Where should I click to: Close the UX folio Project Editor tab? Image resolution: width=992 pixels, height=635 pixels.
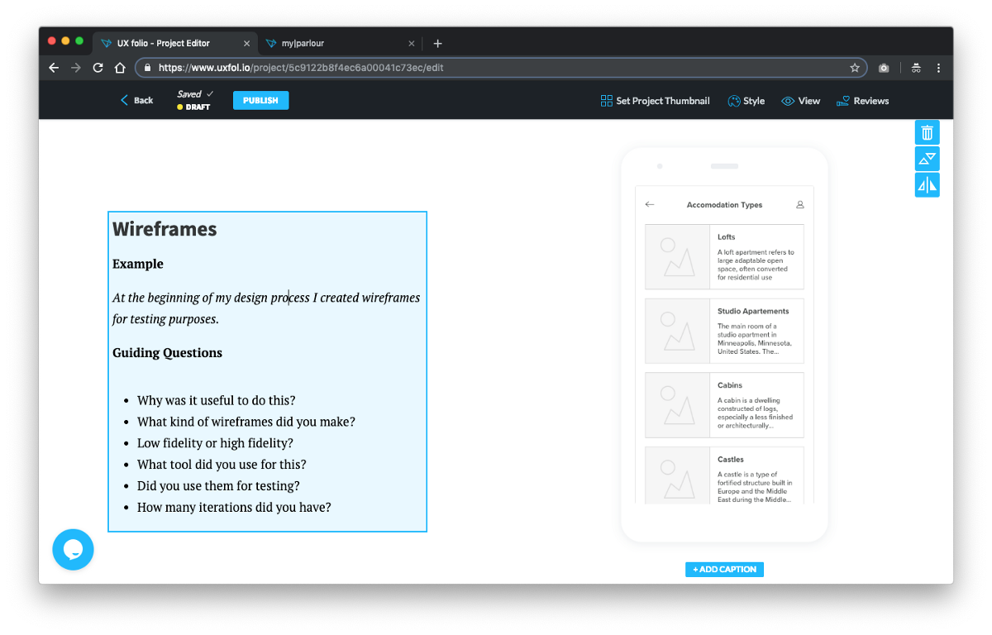click(x=246, y=44)
